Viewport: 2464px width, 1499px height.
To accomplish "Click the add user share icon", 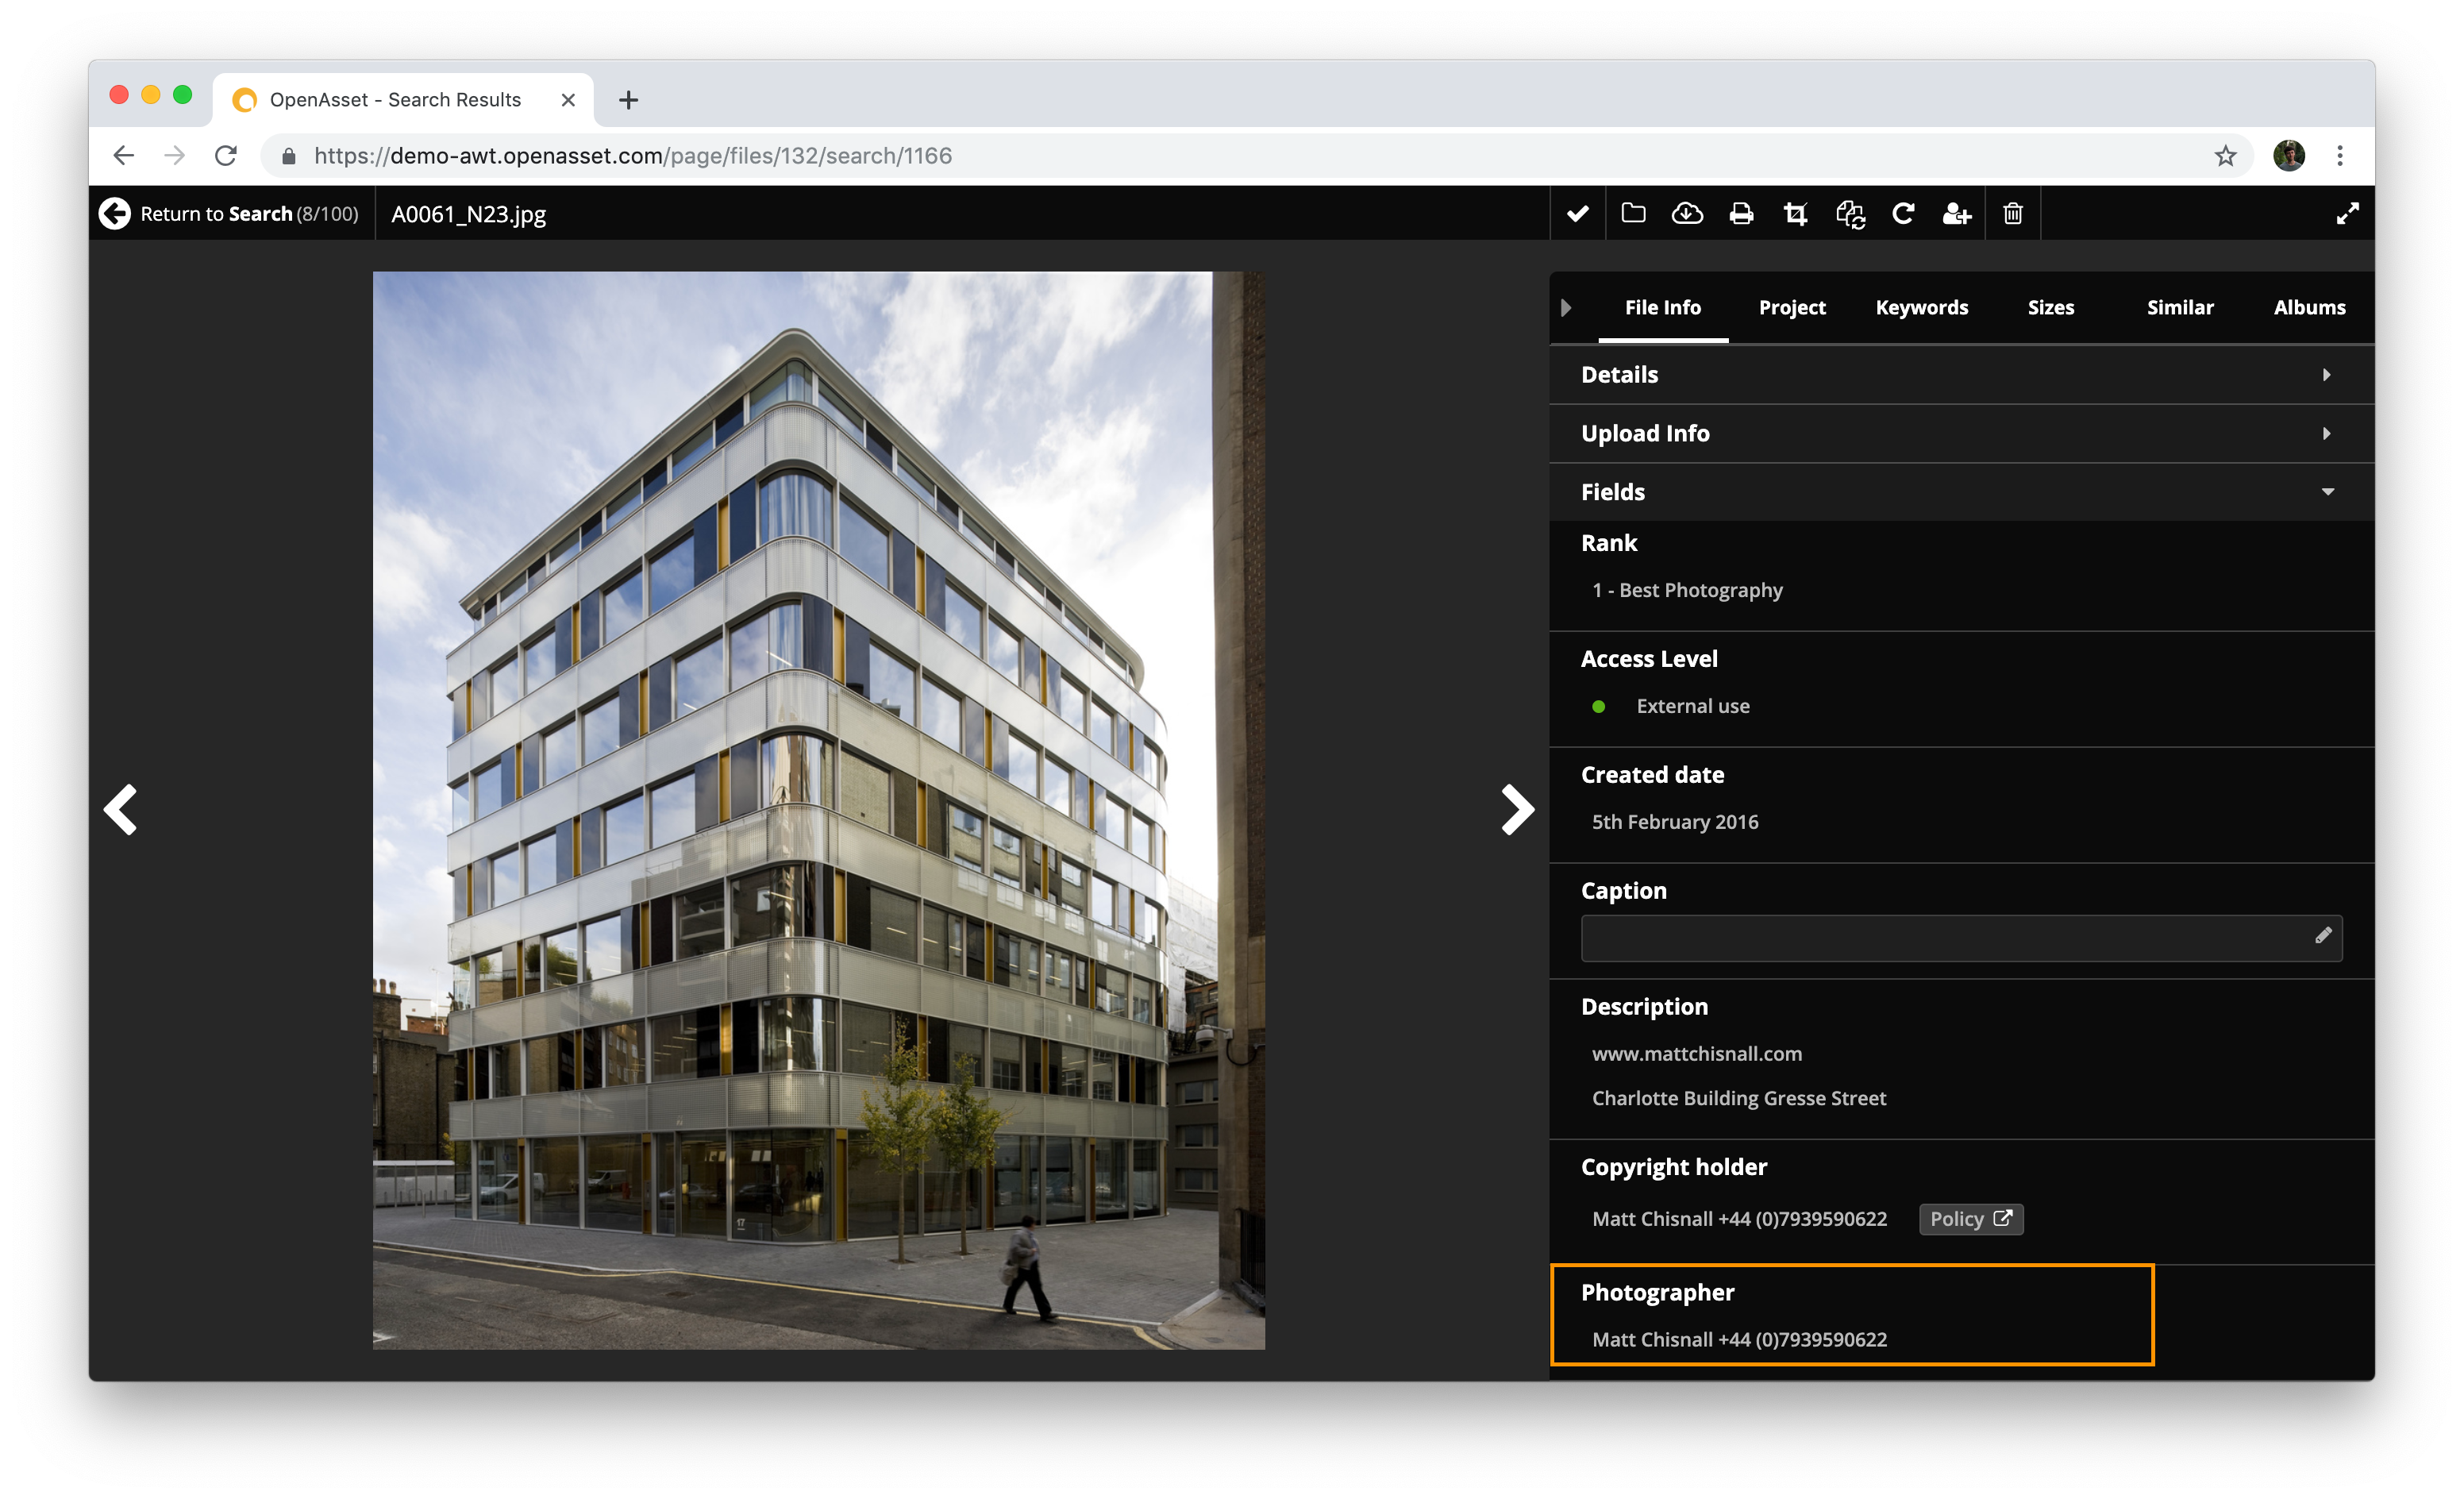I will (1956, 214).
